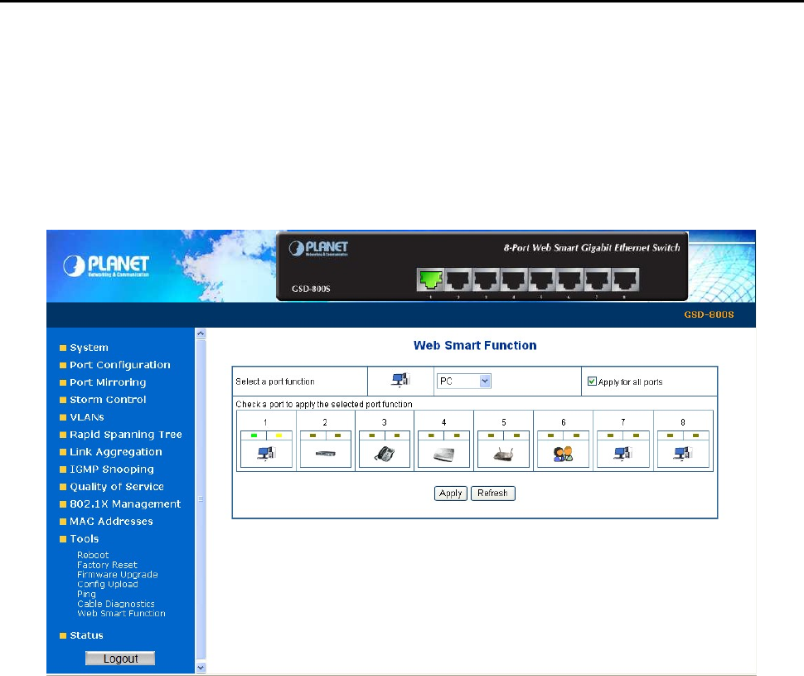Click the Apply button
The width and height of the screenshot is (804, 676).
(451, 494)
